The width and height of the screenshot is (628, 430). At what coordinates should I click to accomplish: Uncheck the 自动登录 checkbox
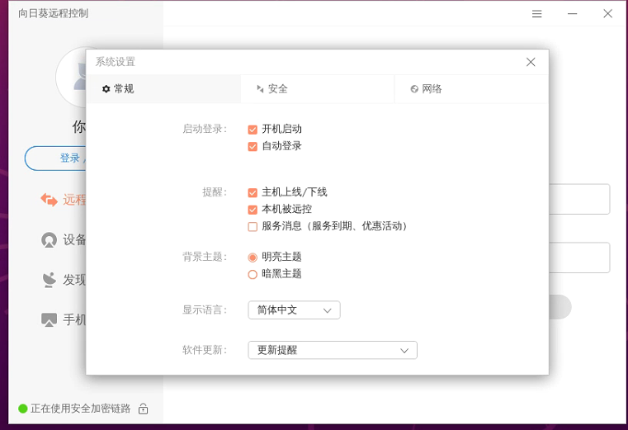(x=253, y=146)
